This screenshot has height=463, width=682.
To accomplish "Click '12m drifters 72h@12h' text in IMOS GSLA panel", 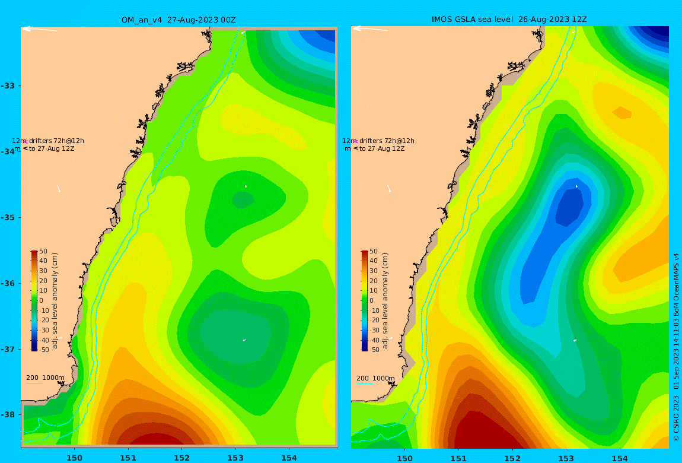I will (x=378, y=141).
